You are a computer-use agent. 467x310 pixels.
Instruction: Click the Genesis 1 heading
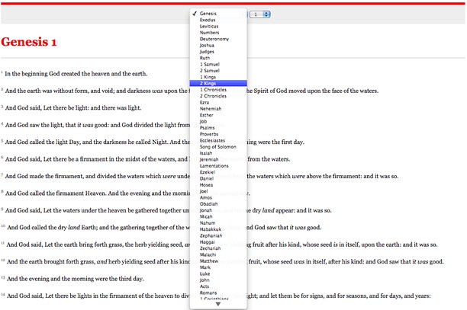[28, 42]
